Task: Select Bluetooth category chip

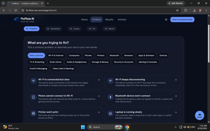Action: click(114, 55)
